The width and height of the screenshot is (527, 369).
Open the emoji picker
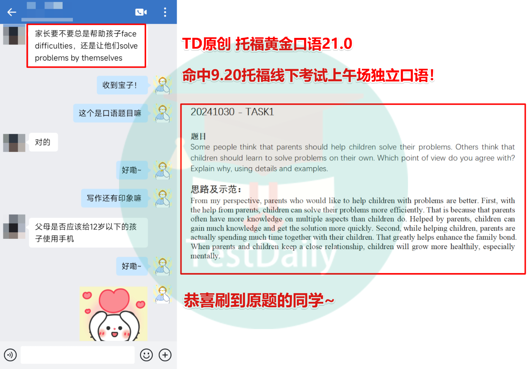click(146, 355)
